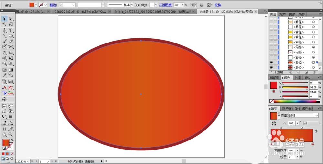Open brush definition 基本 dropdown

pos(132,5)
